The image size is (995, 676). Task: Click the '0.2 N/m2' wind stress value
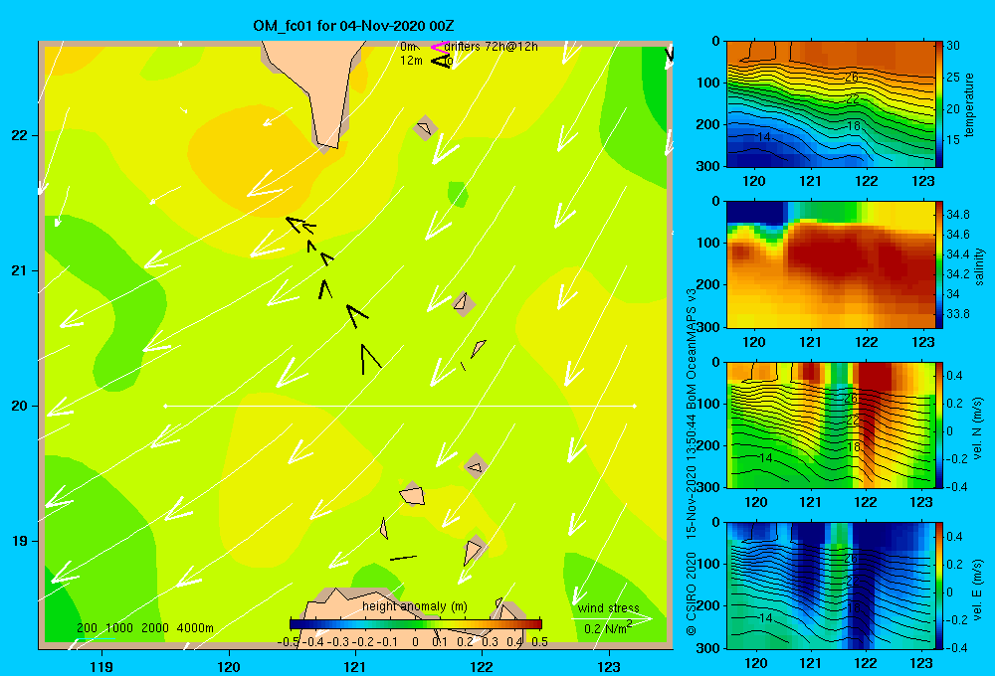click(x=607, y=628)
